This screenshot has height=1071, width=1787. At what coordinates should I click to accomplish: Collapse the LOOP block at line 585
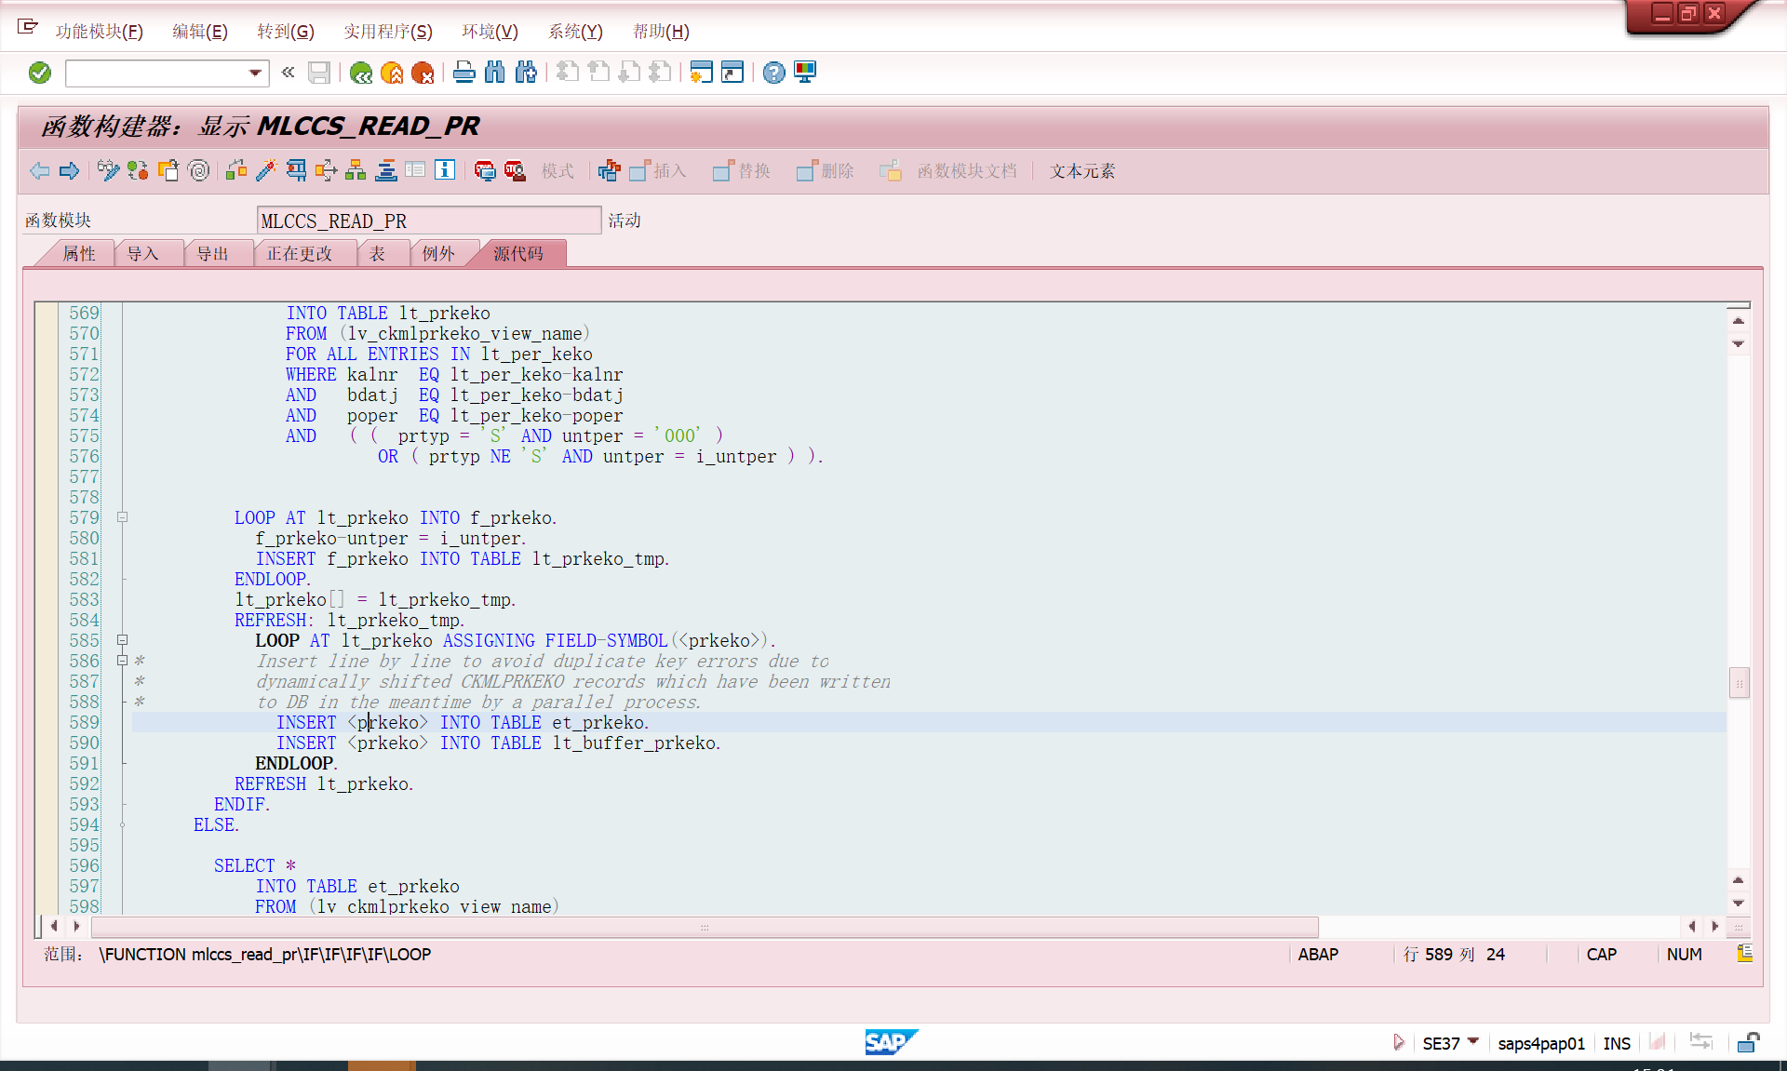(x=122, y=640)
